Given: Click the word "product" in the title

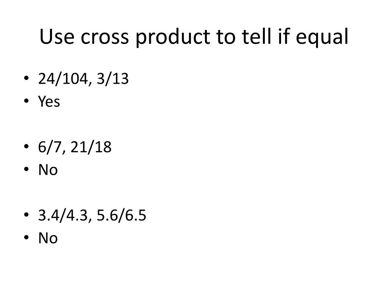Looking at the screenshot, I should coord(173,38).
